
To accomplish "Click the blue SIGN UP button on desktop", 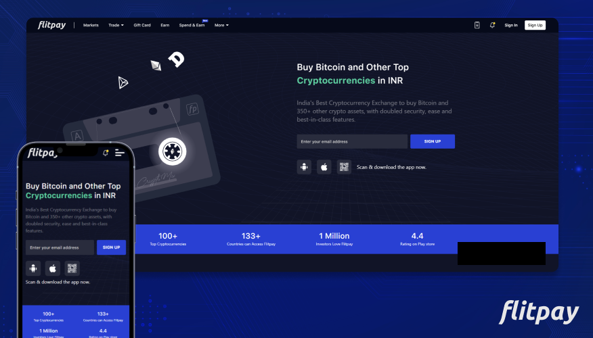I will coord(433,141).
